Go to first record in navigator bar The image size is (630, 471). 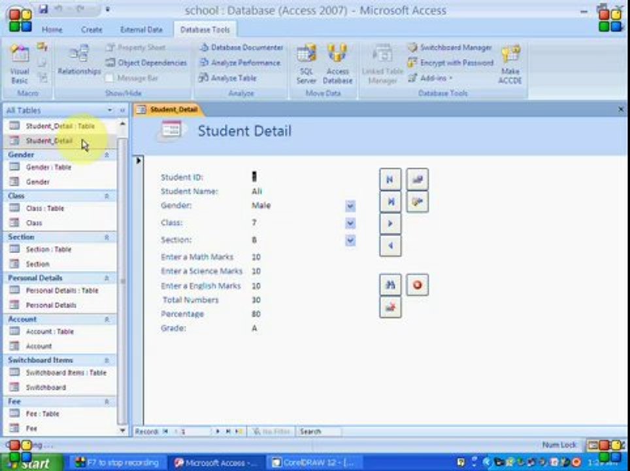pyautogui.click(x=165, y=432)
